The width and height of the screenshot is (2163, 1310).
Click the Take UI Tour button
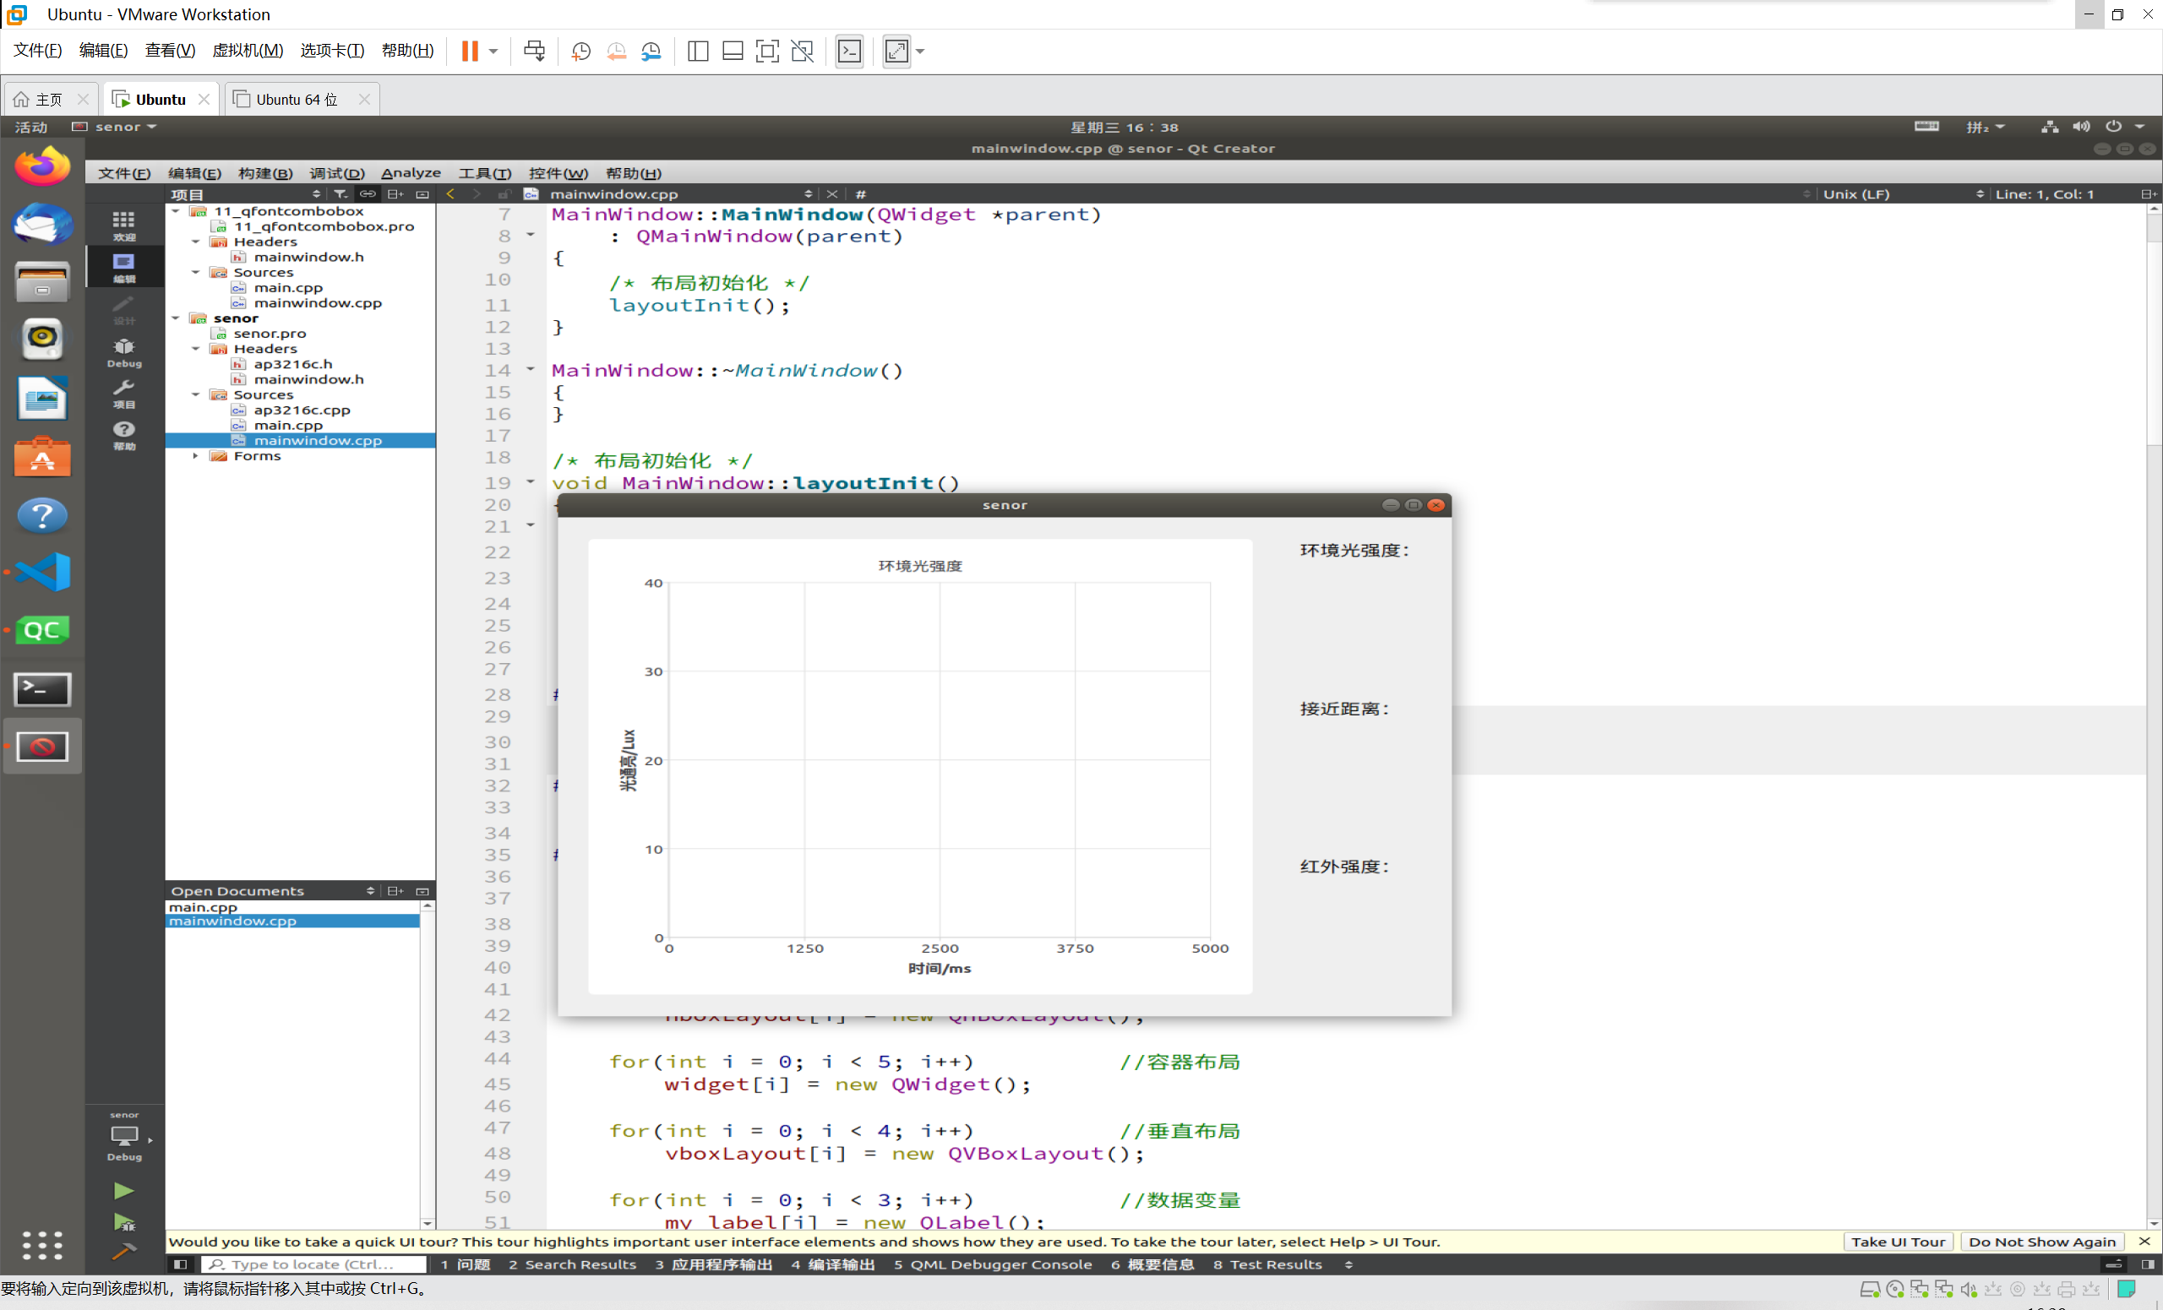[1897, 1242]
